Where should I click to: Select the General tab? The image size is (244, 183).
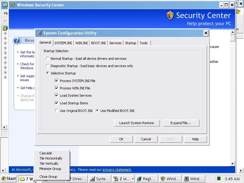pyautogui.click(x=45, y=42)
